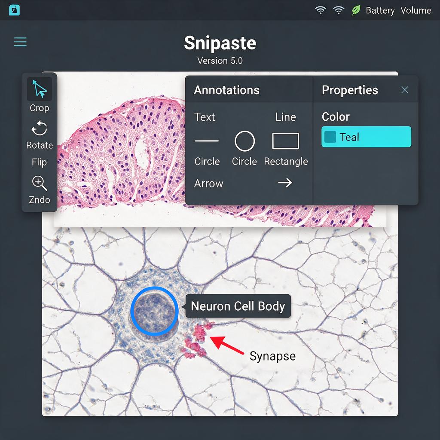
Task: Click the magnifier zoom icon
Action: coord(40,183)
